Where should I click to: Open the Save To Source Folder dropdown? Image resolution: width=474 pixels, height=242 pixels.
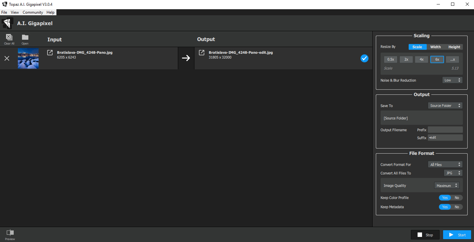(x=445, y=106)
